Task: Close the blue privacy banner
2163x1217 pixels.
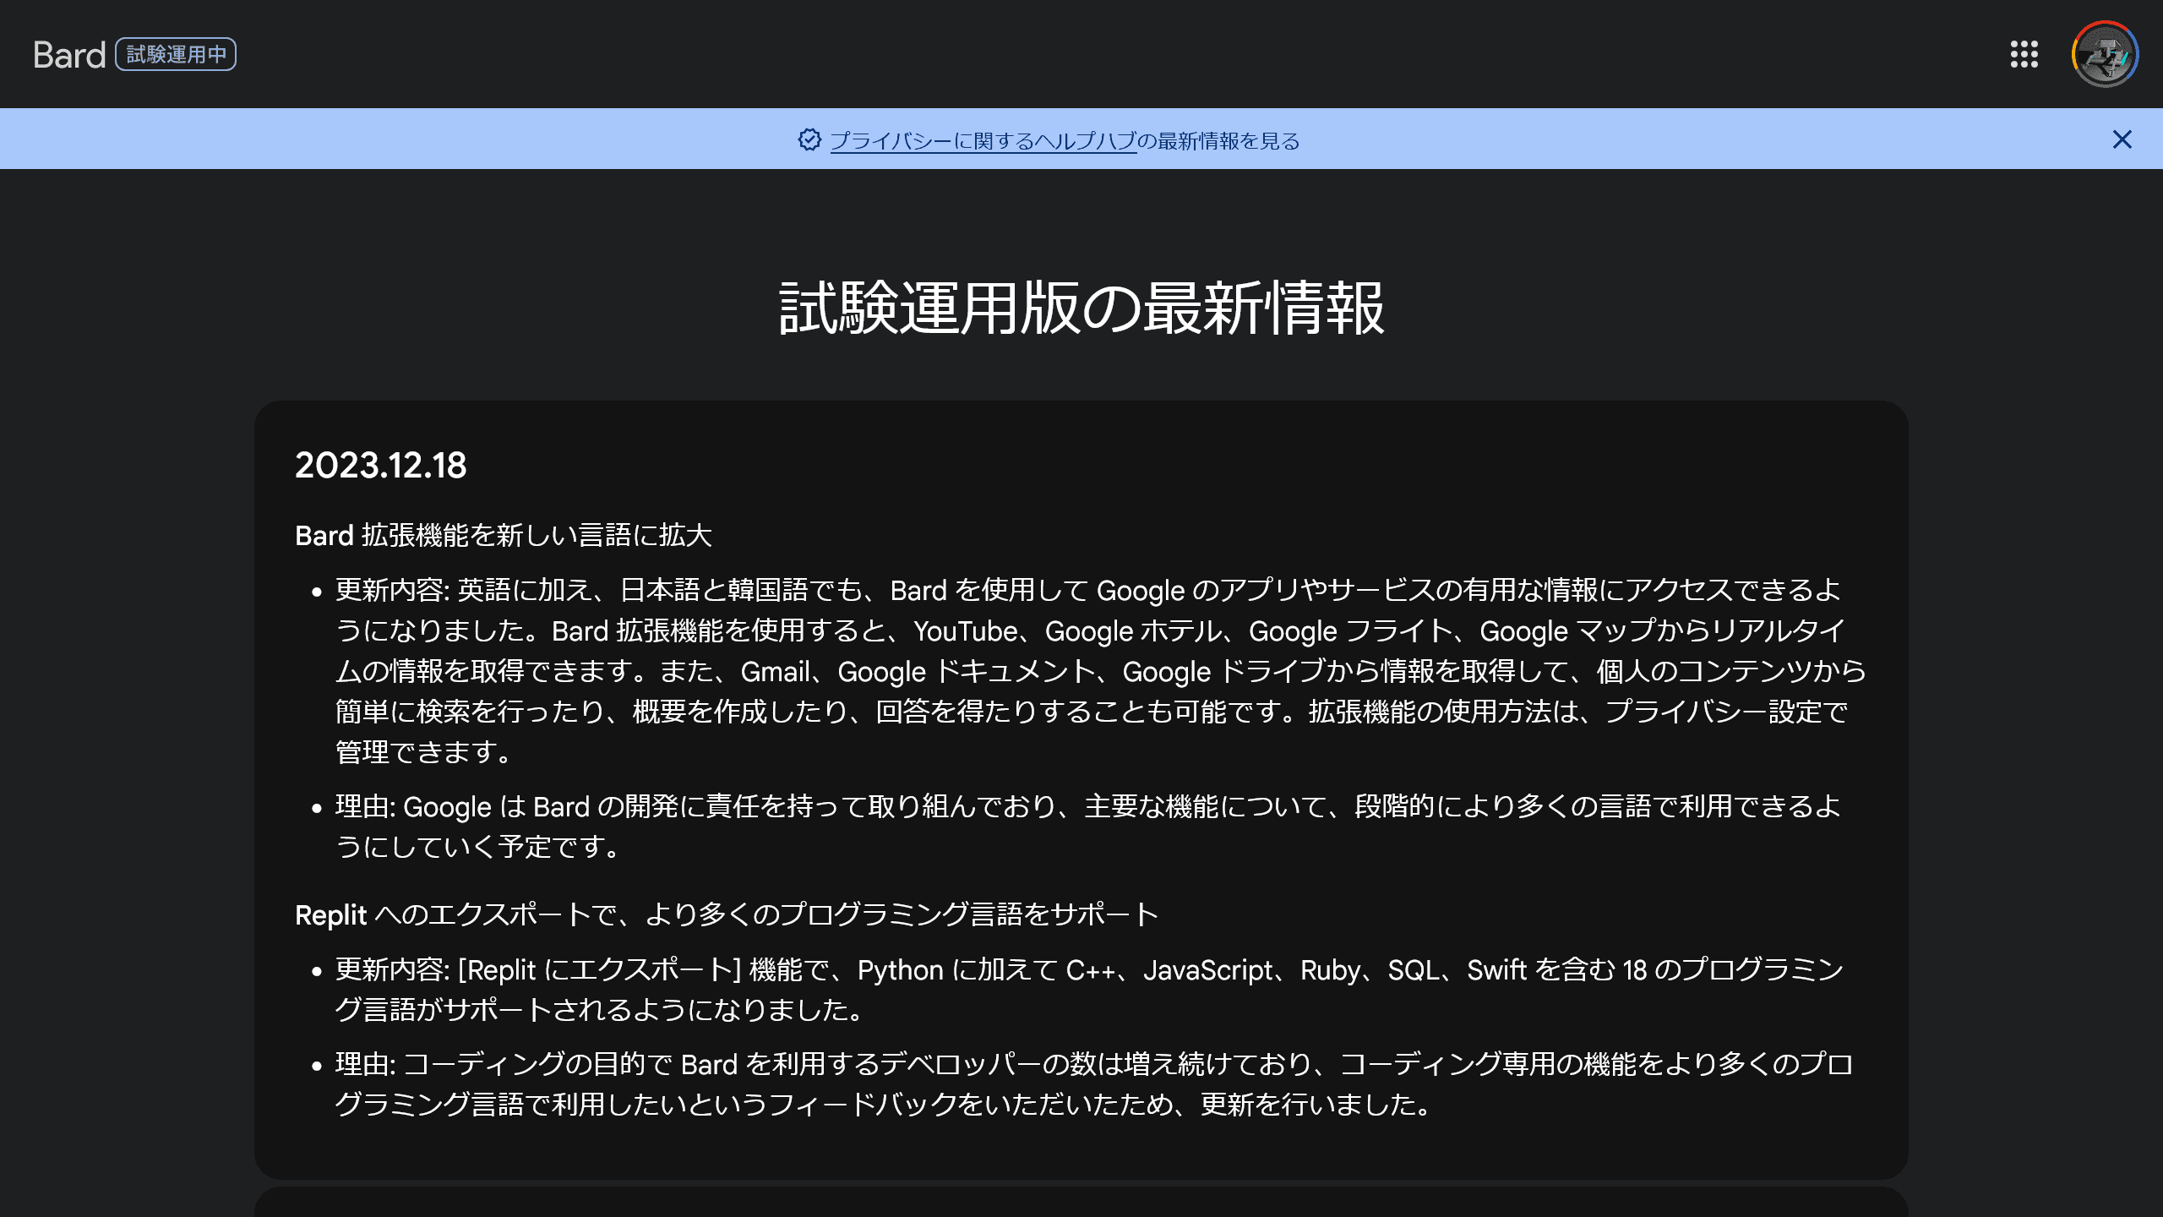Action: coord(2122,139)
